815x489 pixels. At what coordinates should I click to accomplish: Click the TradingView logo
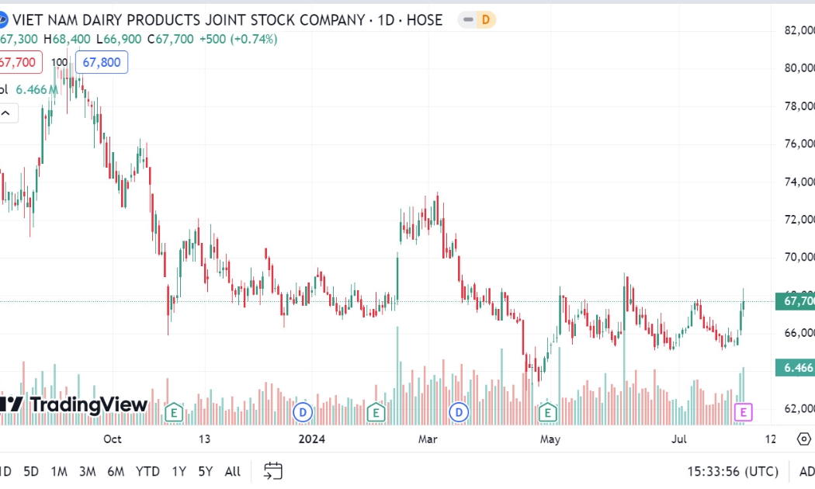[x=73, y=404]
